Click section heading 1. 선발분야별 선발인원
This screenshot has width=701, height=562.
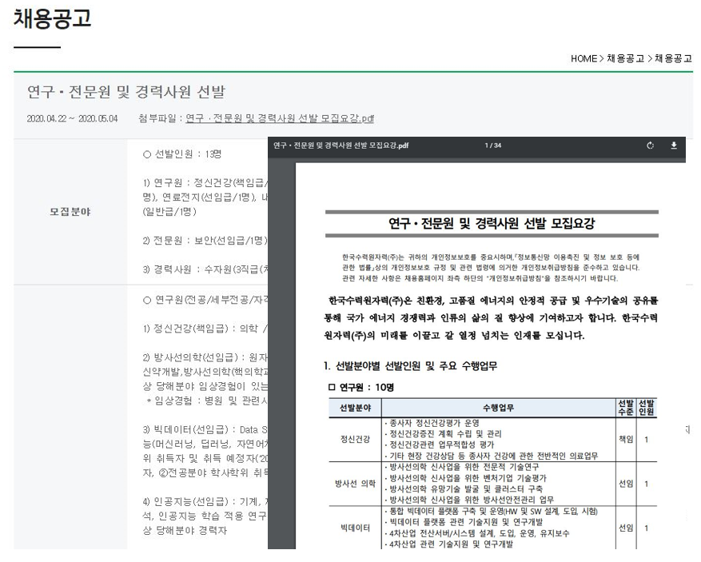pyautogui.click(x=410, y=366)
